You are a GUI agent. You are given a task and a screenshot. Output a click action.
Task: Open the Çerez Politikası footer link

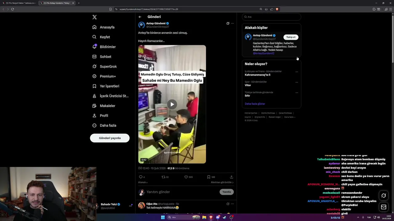pos(285,113)
